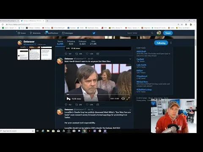This screenshot has width=203, height=152.
Task: Play the Mark Hamill video
Action: (x=69, y=99)
